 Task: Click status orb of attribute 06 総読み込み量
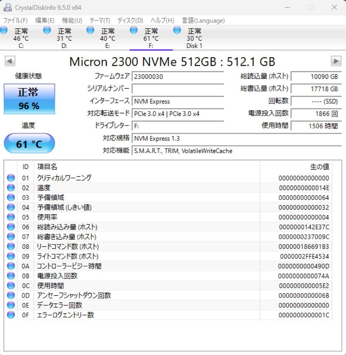(11, 226)
